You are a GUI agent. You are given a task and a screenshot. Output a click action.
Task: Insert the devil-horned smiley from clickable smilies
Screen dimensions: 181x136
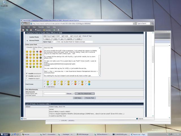27,58
